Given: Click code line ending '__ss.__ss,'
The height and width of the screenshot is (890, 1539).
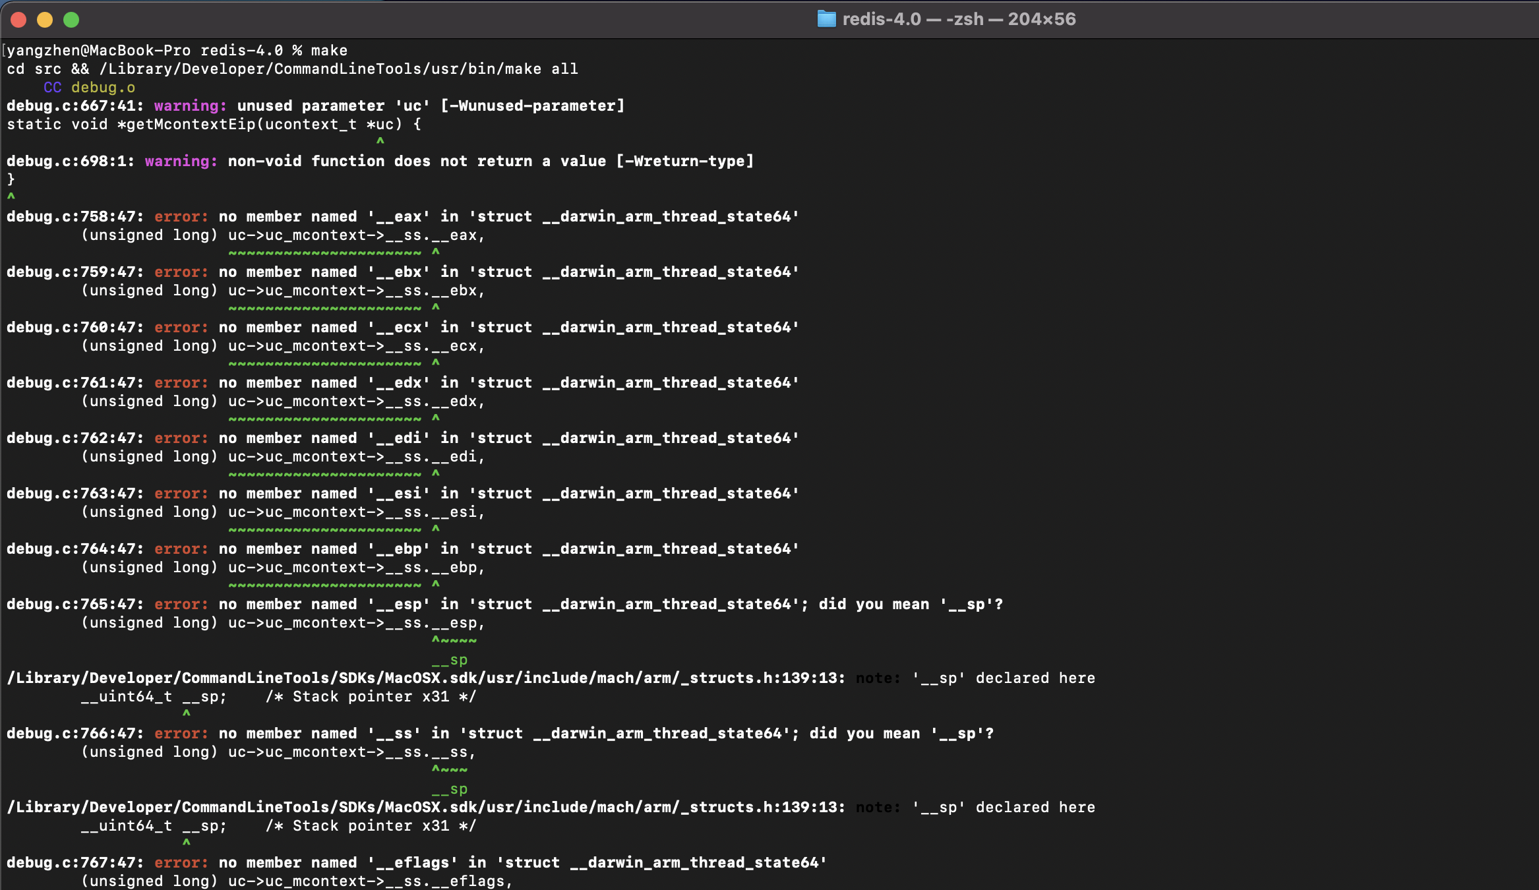Looking at the screenshot, I should click(278, 752).
